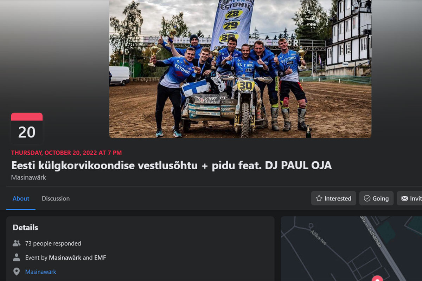Switch to the Discussion tab
This screenshot has height=281, width=422.
coord(56,198)
